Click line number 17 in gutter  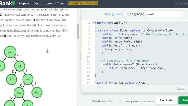pyautogui.click(x=88, y=83)
